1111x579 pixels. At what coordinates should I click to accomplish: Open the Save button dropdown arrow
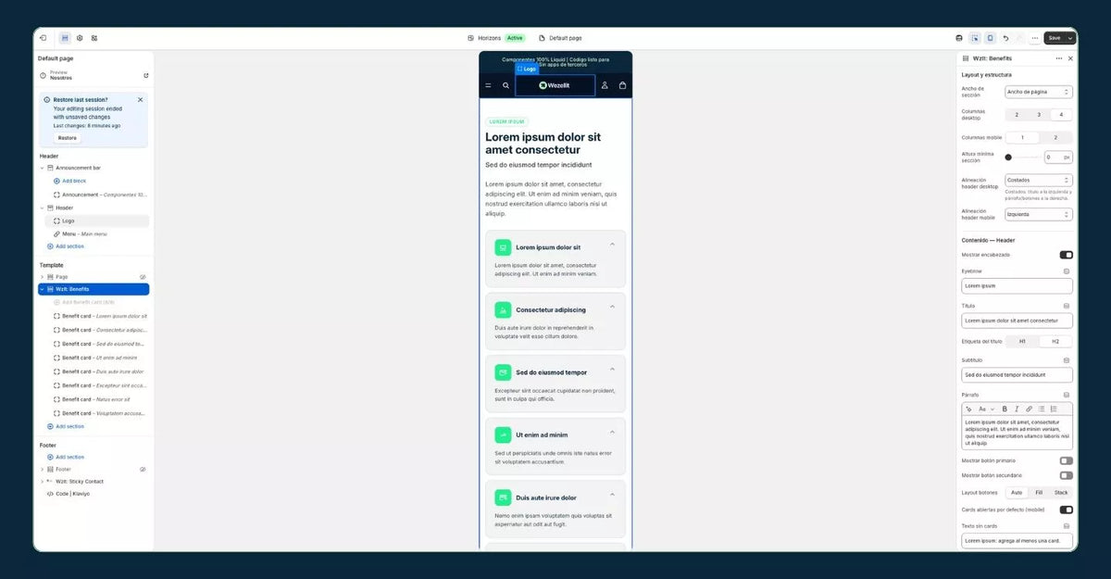1071,38
